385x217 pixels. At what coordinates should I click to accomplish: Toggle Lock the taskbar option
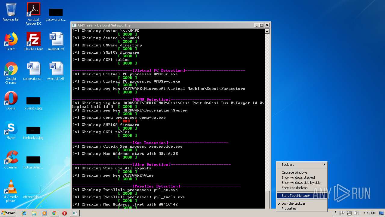(x=302, y=203)
